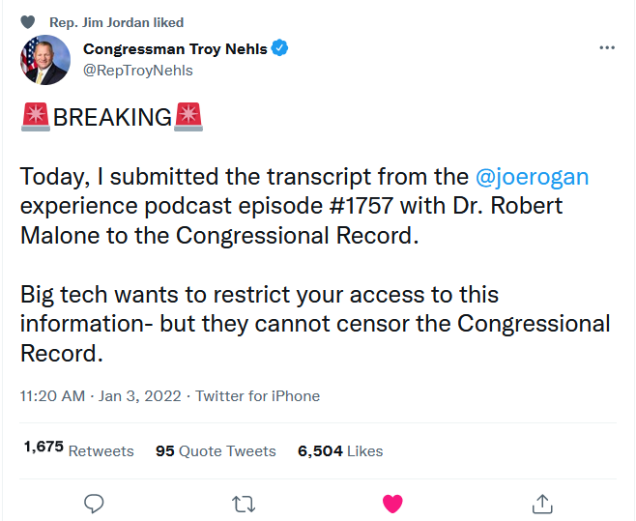Click the retweet arrows icon
The image size is (636, 521).
click(244, 503)
